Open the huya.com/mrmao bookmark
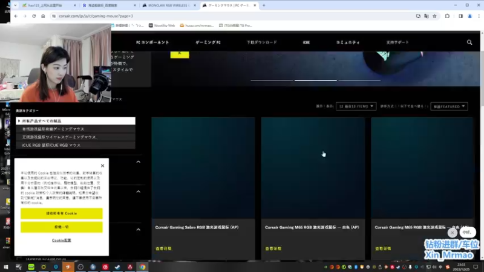 click(197, 25)
